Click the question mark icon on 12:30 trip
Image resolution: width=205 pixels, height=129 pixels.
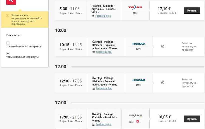pyautogui.click(x=163, y=83)
